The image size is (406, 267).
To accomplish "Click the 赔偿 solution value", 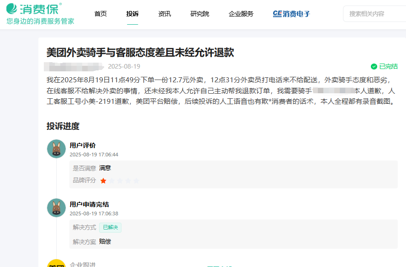I will [105, 241].
